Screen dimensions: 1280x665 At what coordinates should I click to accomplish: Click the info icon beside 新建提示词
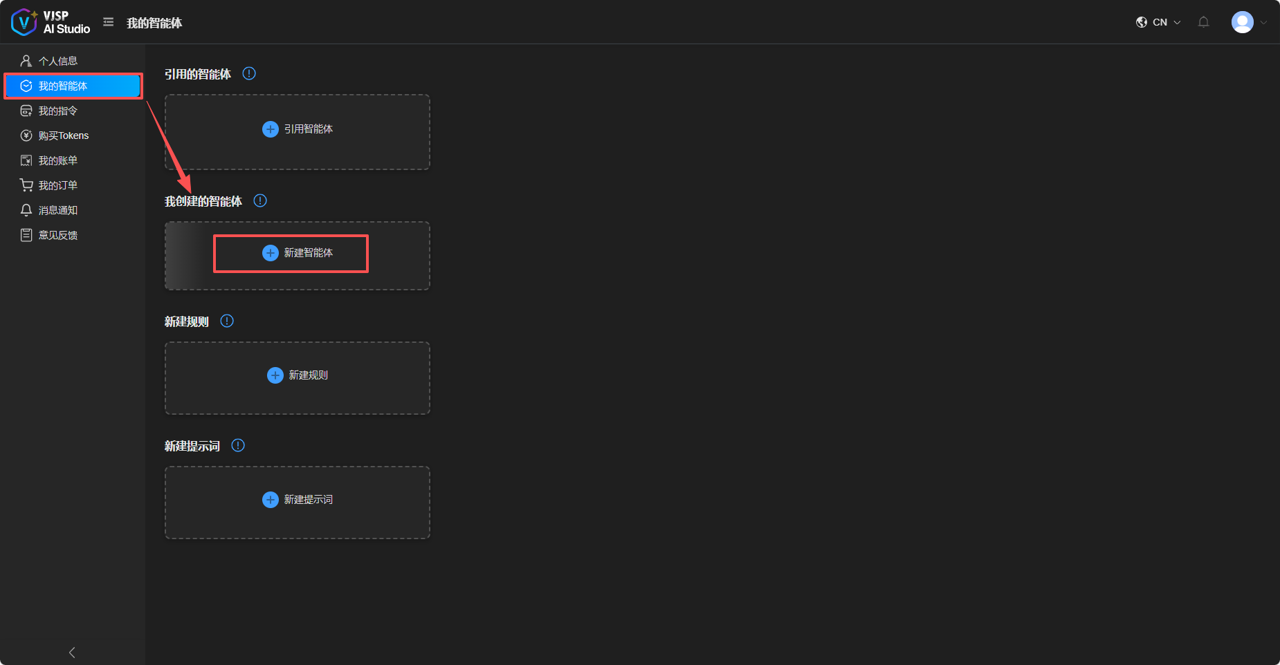pos(238,445)
